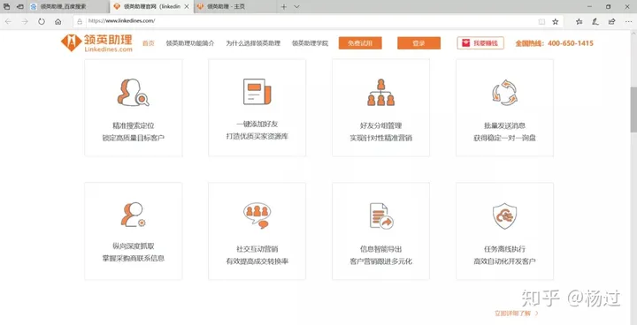Click the 社交互动营销 card title
Screen dimensions: 637x325
pos(257,249)
